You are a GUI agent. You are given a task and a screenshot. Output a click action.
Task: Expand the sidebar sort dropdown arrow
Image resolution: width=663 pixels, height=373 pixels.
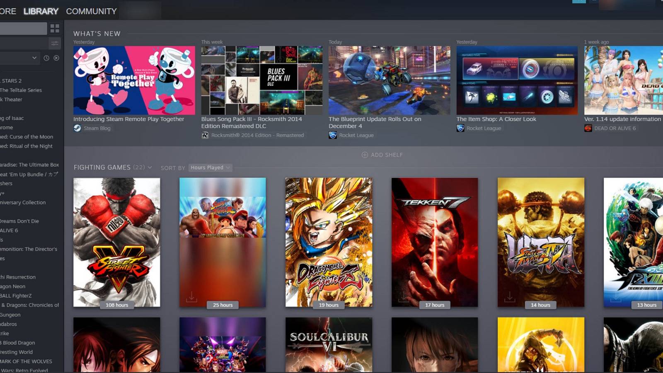coord(35,58)
